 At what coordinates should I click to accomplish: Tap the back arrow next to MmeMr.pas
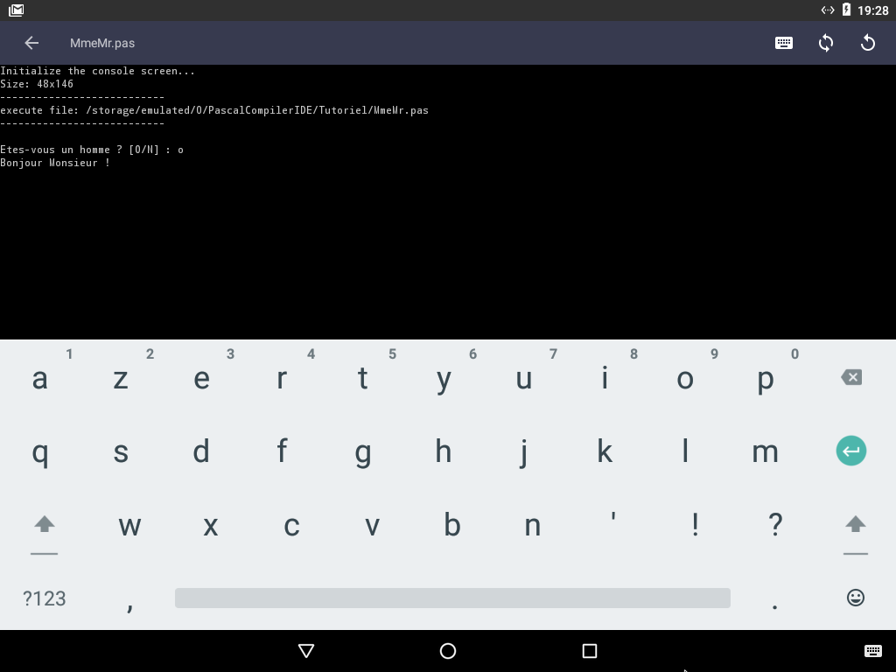(31, 43)
